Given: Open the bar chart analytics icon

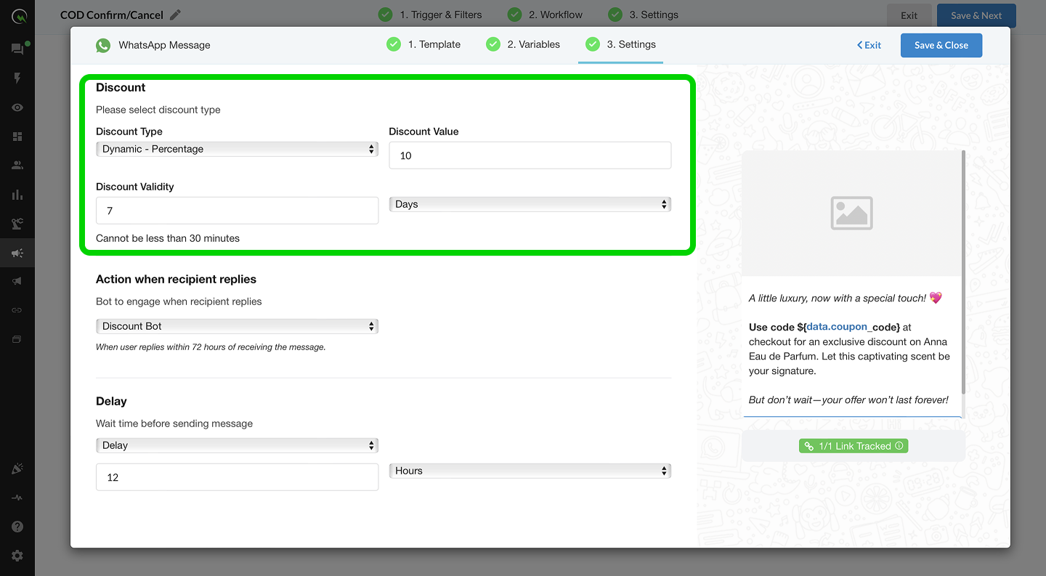Looking at the screenshot, I should coord(17,195).
